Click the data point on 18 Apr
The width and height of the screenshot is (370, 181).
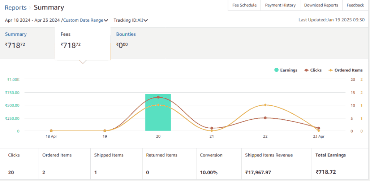(x=51, y=131)
